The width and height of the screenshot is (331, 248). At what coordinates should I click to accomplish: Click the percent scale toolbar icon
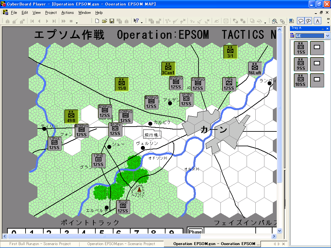tap(282, 21)
